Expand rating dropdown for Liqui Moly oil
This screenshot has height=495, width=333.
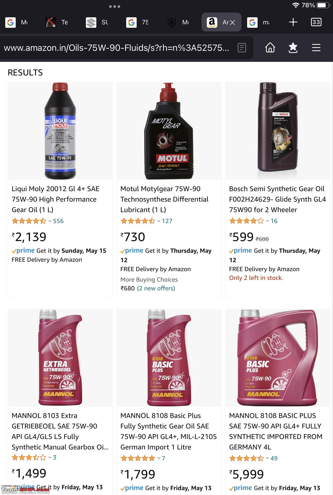50,221
